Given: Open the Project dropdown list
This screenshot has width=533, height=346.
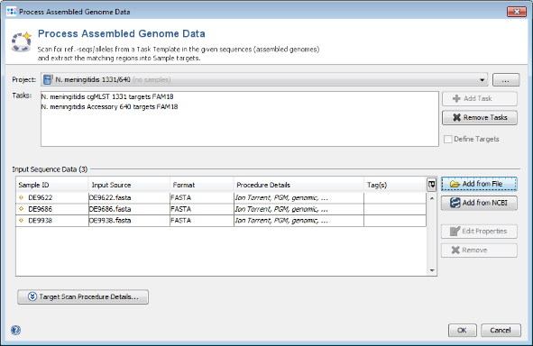Looking at the screenshot, I should [x=482, y=80].
